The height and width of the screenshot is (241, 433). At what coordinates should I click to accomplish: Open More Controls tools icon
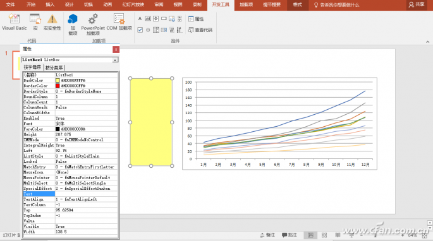180,30
